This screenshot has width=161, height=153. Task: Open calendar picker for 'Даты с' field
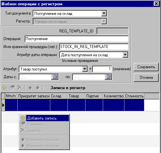pyautogui.click(x=55, y=77)
